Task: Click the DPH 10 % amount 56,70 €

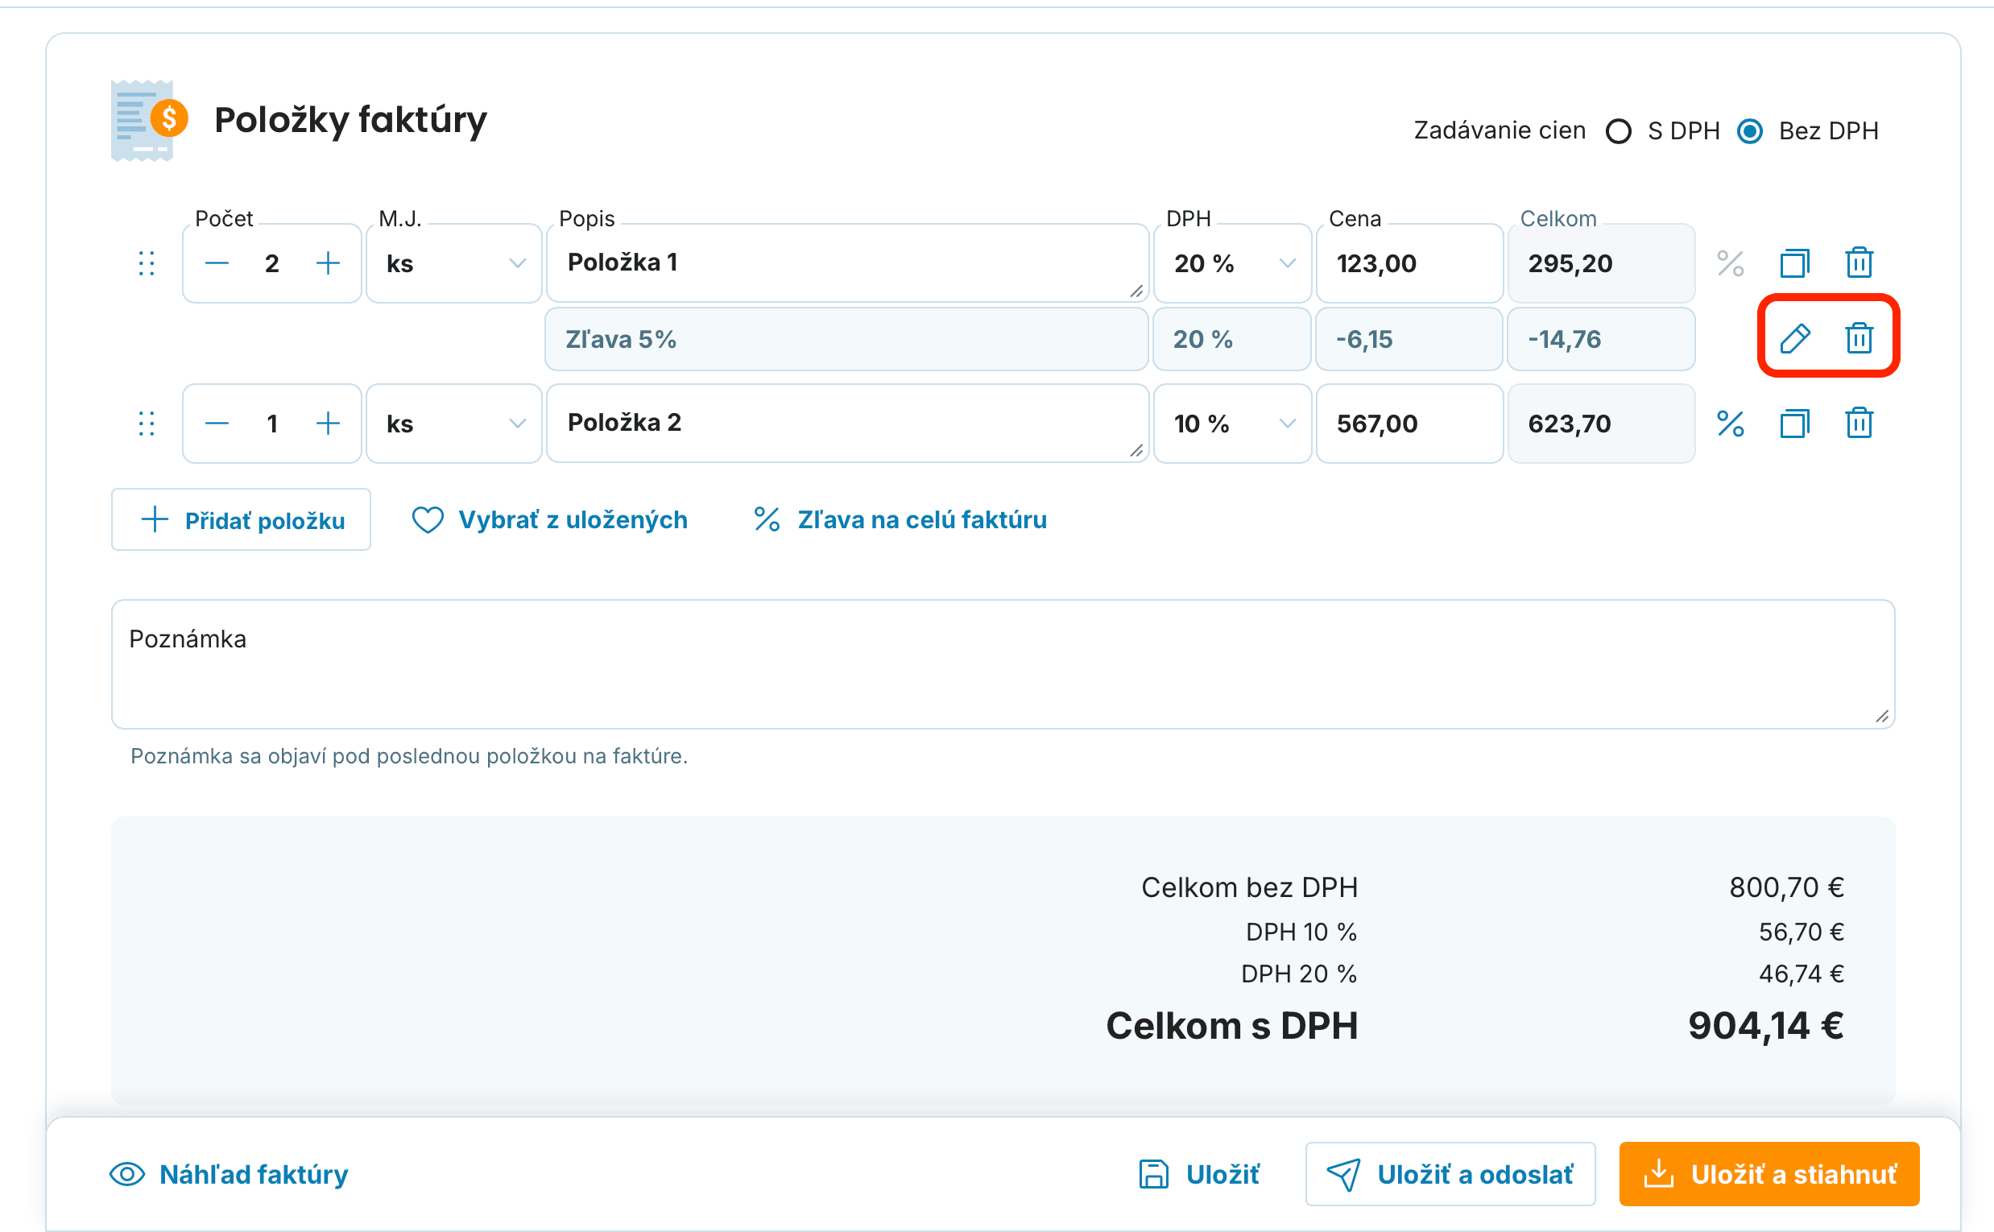Action: pos(1801,932)
